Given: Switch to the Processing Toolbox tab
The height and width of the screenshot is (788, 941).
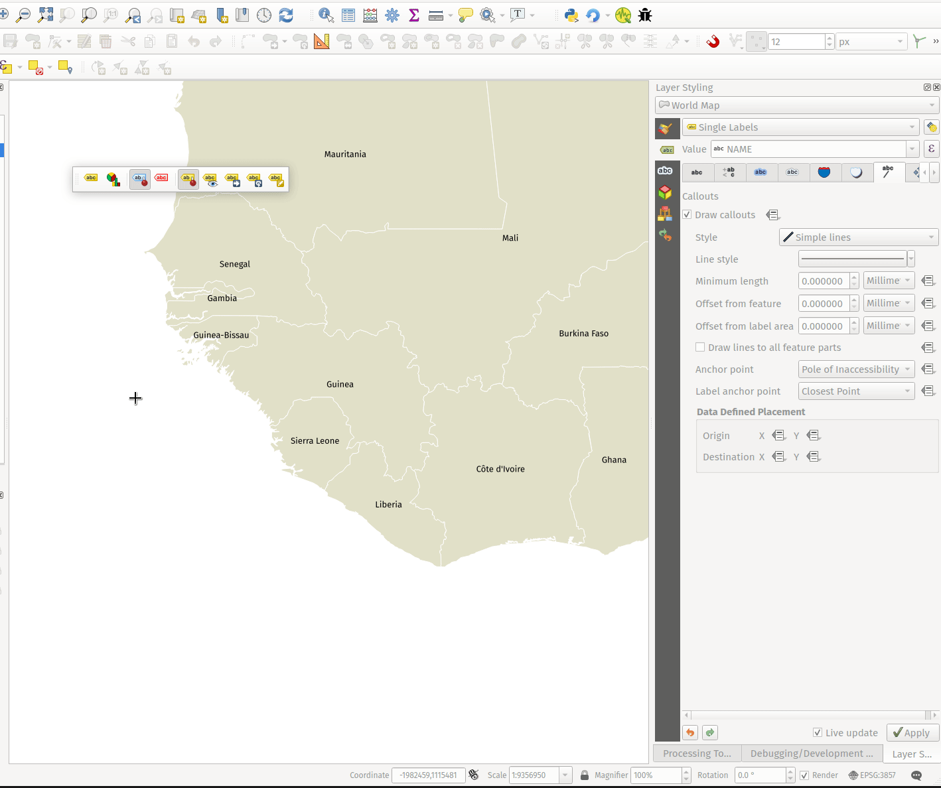Looking at the screenshot, I should [697, 754].
